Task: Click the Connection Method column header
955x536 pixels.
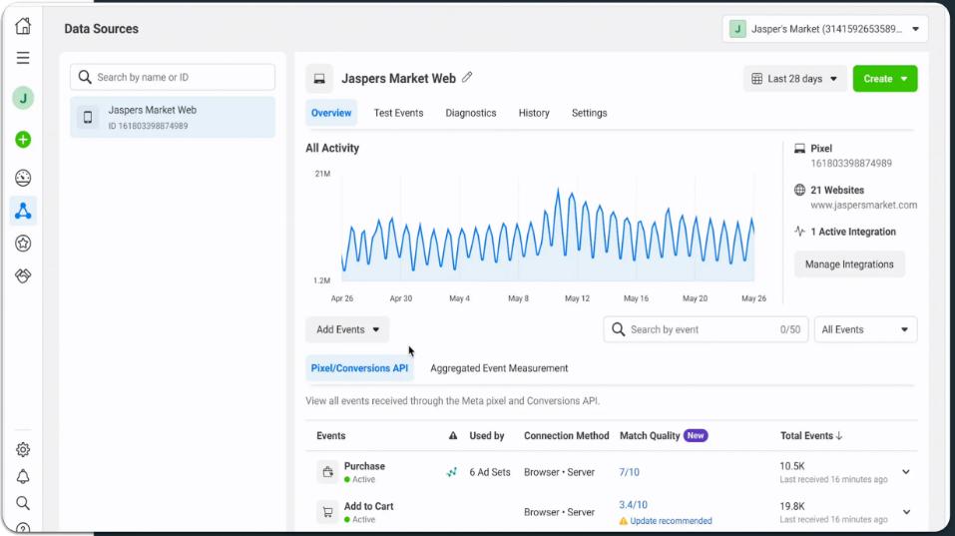Action: (x=567, y=435)
